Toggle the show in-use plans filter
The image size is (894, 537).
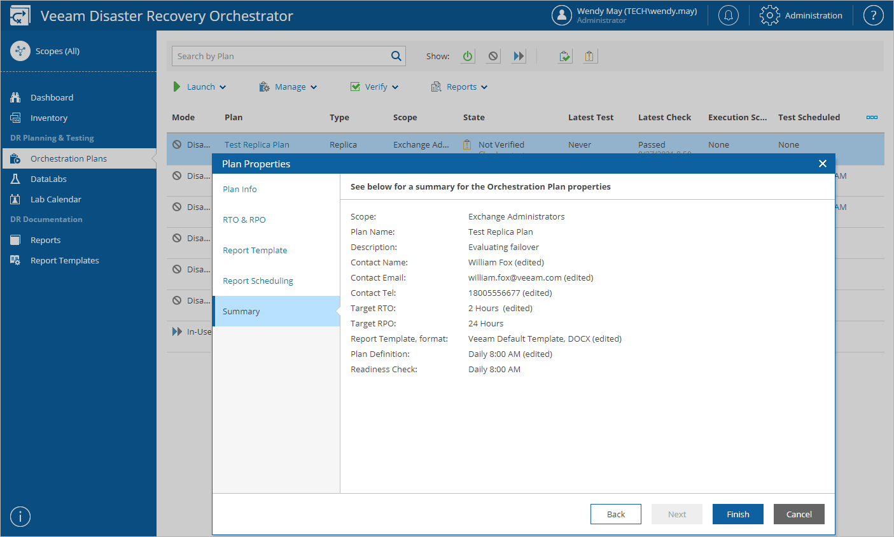(x=519, y=56)
